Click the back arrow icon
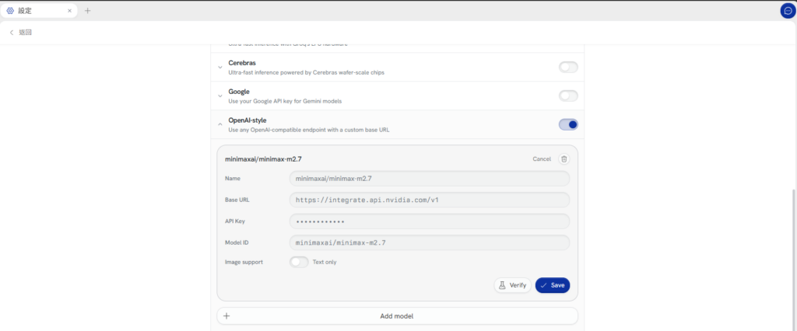This screenshot has width=797, height=331. (x=12, y=33)
